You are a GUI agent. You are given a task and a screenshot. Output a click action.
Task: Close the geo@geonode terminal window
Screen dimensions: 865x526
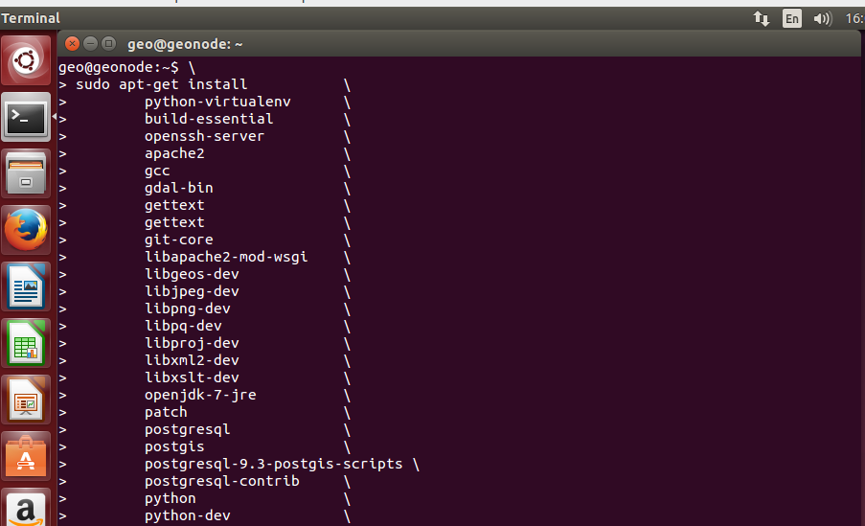point(72,44)
